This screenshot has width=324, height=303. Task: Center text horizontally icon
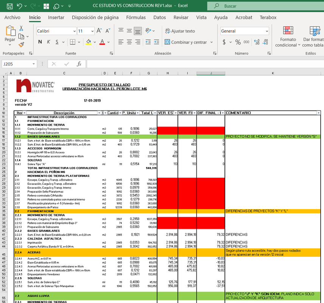click(129, 42)
